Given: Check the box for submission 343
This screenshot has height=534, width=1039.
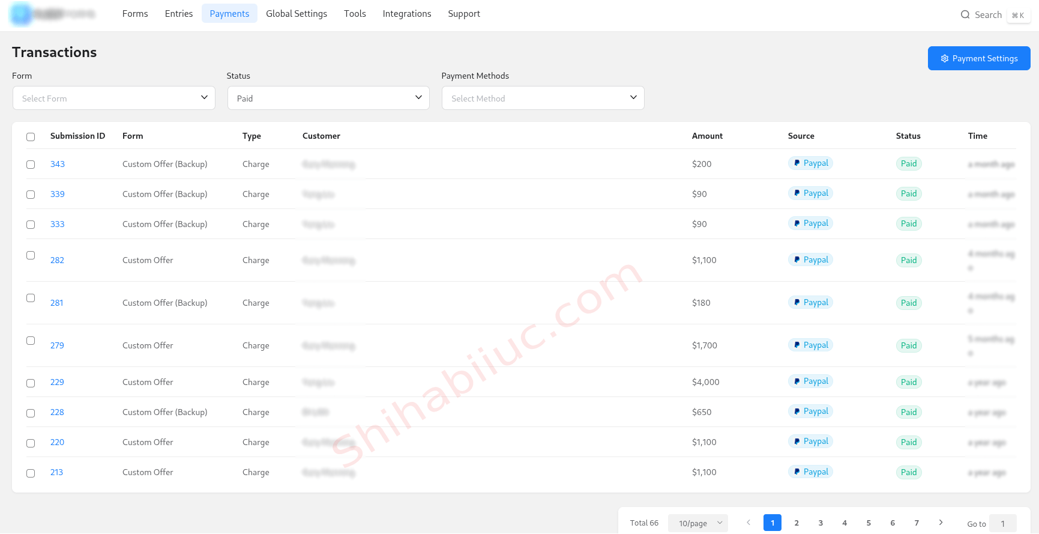Looking at the screenshot, I should pyautogui.click(x=31, y=165).
